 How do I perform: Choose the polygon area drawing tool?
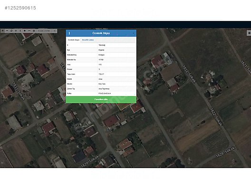point(25,30)
